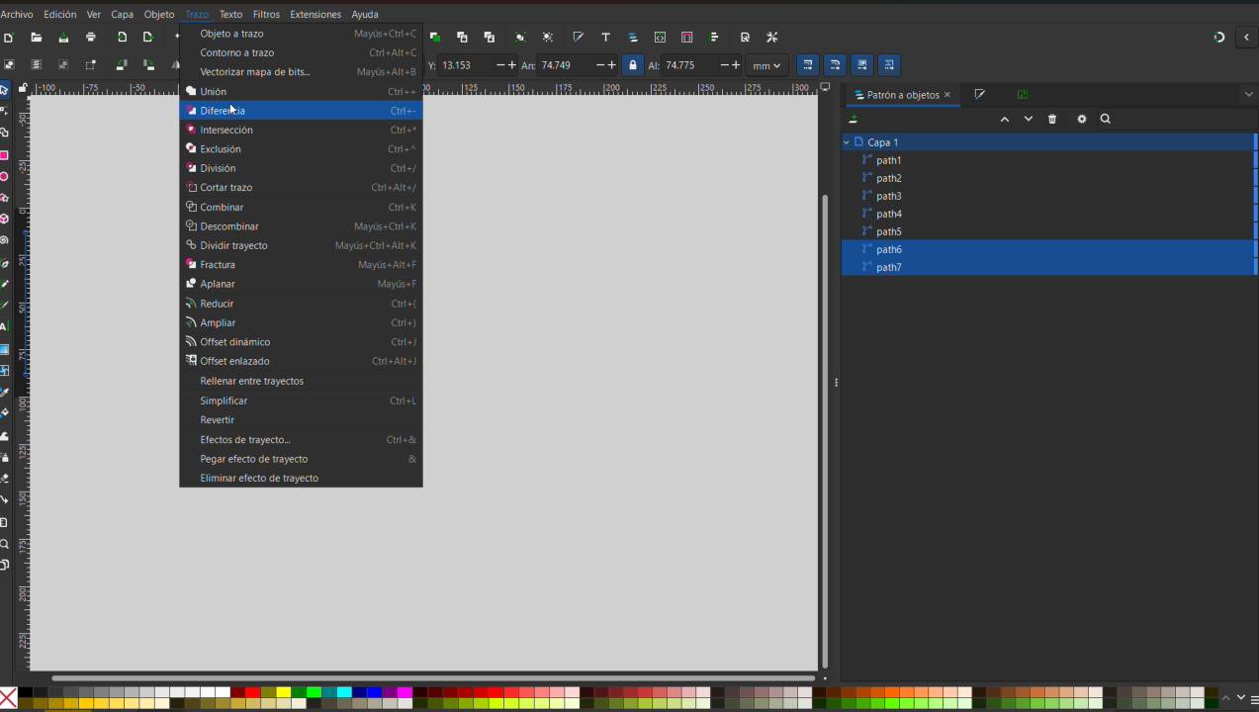The height and width of the screenshot is (712, 1259).
Task: Select the Gradient tool
Action: point(5,349)
